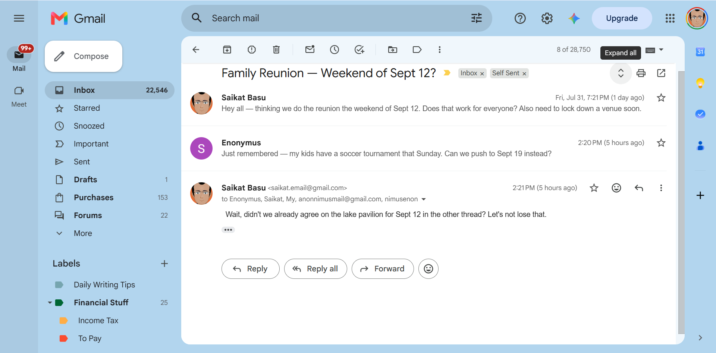This screenshot has width=716, height=353.
Task: Star the 2:21 PM message
Action: [594, 188]
